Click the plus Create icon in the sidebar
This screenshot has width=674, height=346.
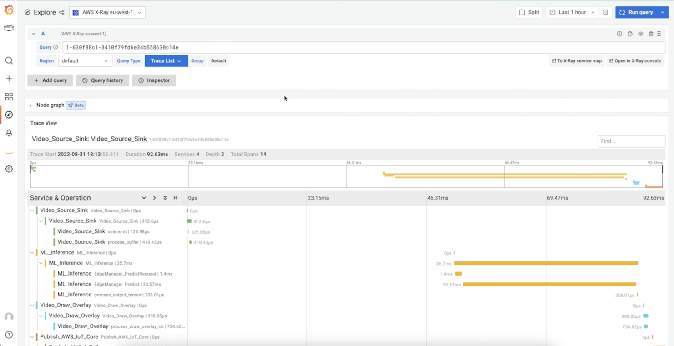[9, 79]
